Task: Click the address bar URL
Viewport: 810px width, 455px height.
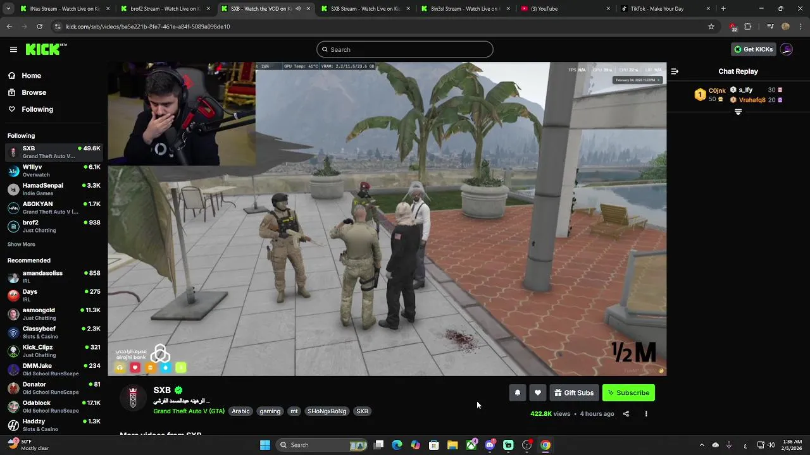Action: point(148,27)
